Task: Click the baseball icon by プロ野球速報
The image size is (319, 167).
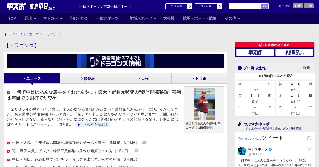Action: coord(240,68)
